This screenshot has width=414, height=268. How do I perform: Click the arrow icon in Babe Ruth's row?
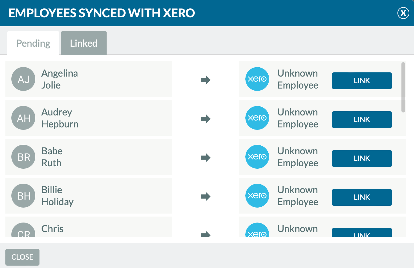pyautogui.click(x=206, y=158)
